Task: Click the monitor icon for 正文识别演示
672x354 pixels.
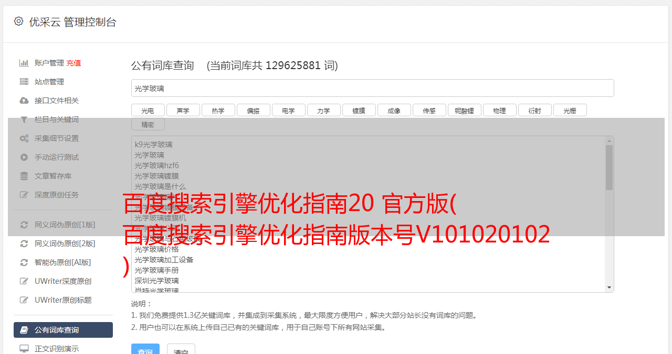Action: [x=24, y=349]
